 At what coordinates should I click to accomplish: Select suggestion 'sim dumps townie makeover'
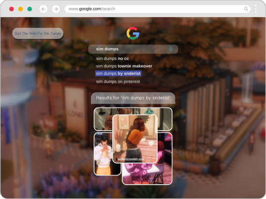[x=124, y=66]
